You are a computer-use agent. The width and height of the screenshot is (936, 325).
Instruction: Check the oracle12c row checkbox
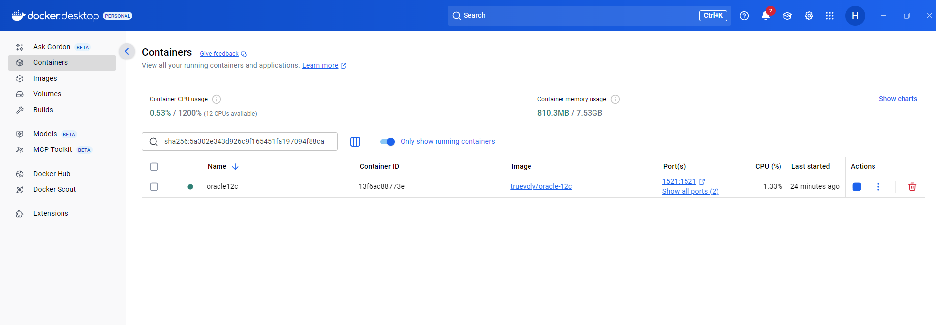[154, 187]
